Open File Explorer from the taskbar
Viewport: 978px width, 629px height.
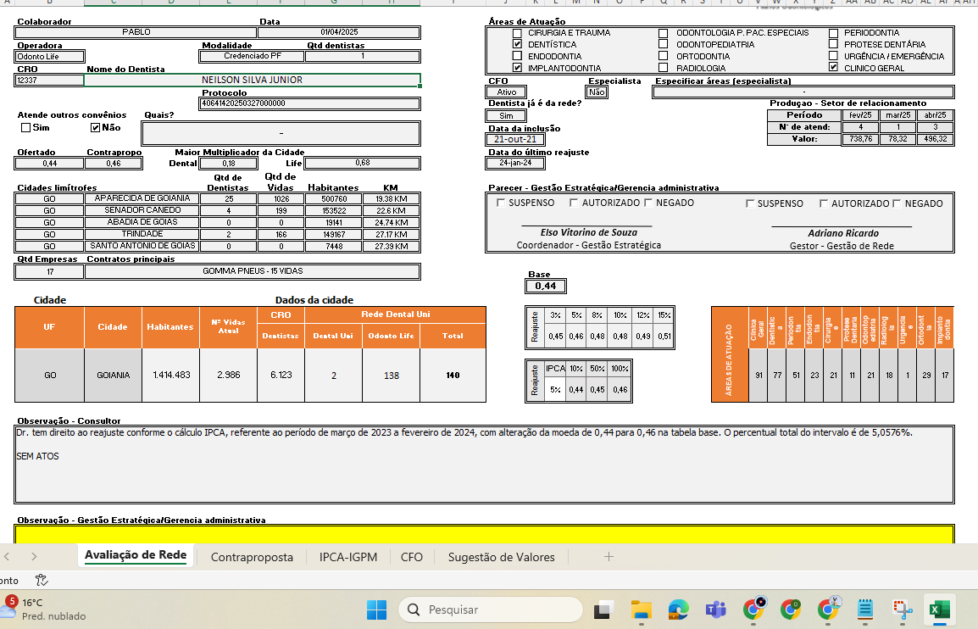click(x=642, y=610)
